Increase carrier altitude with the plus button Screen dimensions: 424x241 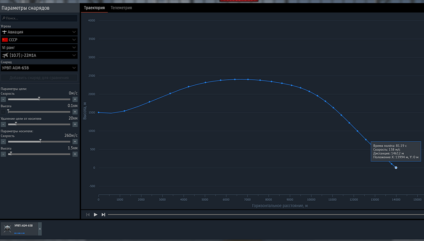click(x=75, y=154)
